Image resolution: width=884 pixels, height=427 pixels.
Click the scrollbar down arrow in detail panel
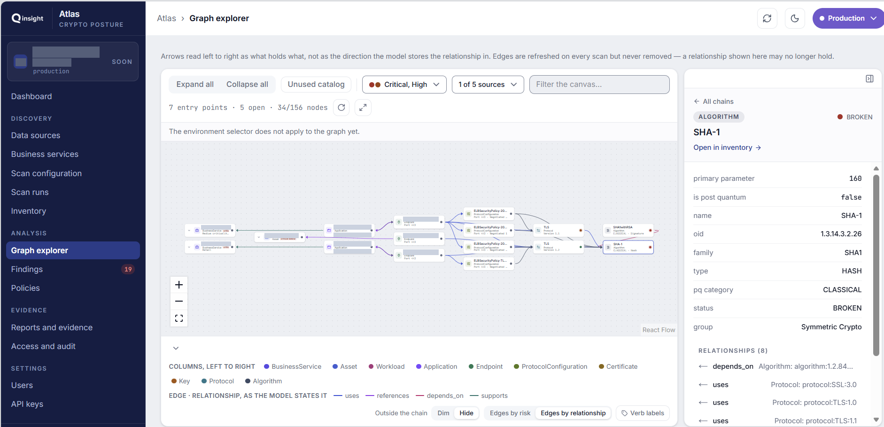(x=876, y=420)
